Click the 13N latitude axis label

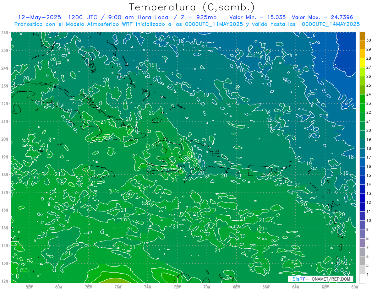pos(5,263)
